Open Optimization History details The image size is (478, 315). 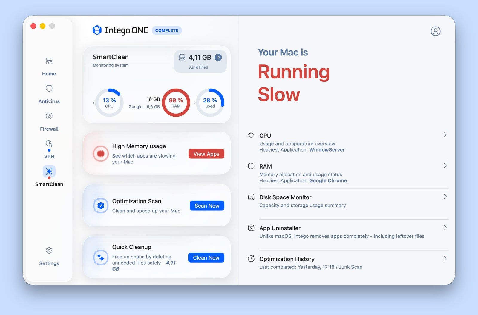[x=353, y=262]
